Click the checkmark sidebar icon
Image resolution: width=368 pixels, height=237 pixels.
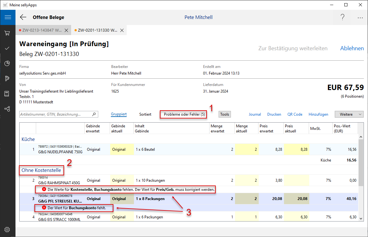point(7,48)
